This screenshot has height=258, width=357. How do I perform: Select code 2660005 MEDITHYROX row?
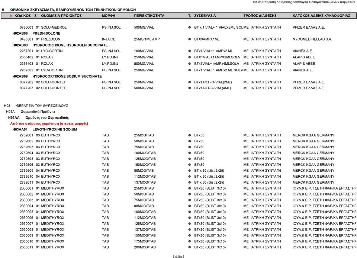point(188,212)
